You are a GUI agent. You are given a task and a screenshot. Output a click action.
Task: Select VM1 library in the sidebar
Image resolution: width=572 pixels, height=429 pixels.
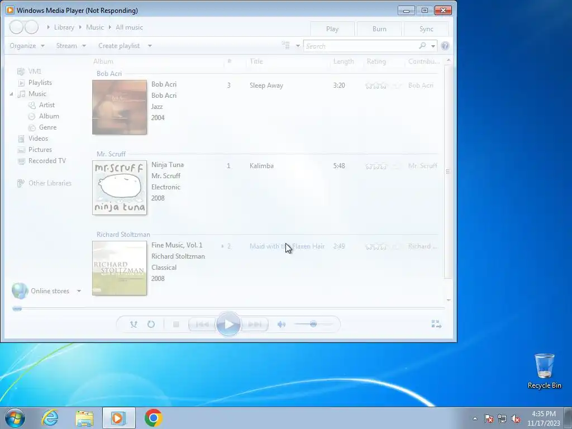(x=35, y=71)
